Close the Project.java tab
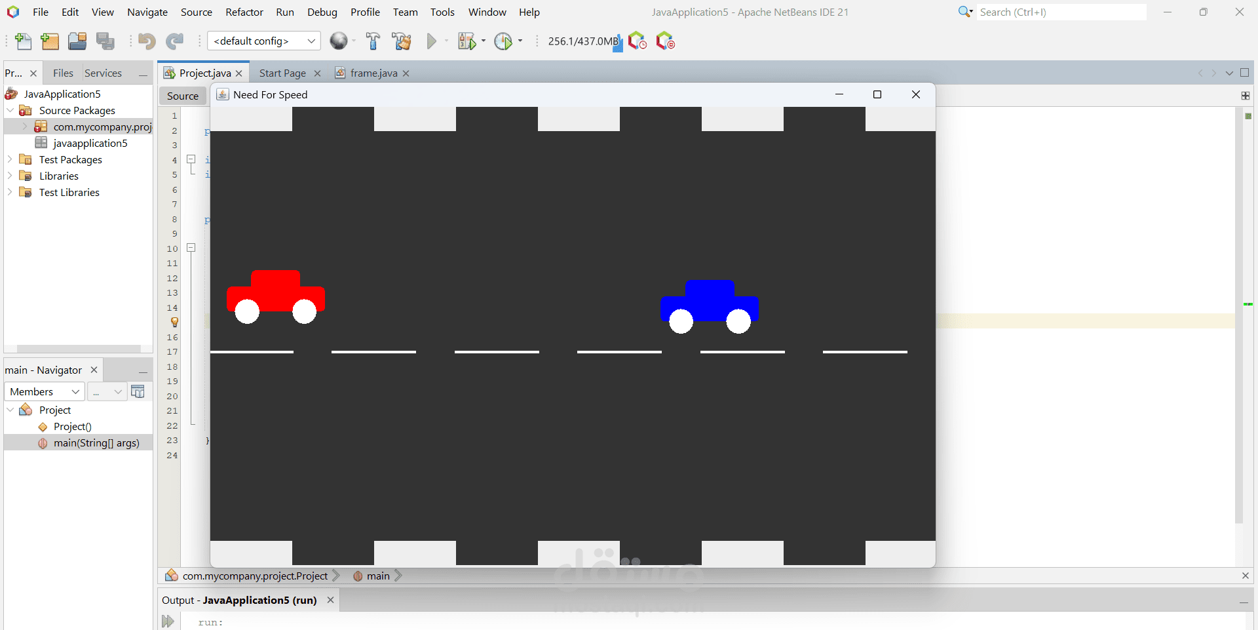The image size is (1258, 630). (239, 73)
